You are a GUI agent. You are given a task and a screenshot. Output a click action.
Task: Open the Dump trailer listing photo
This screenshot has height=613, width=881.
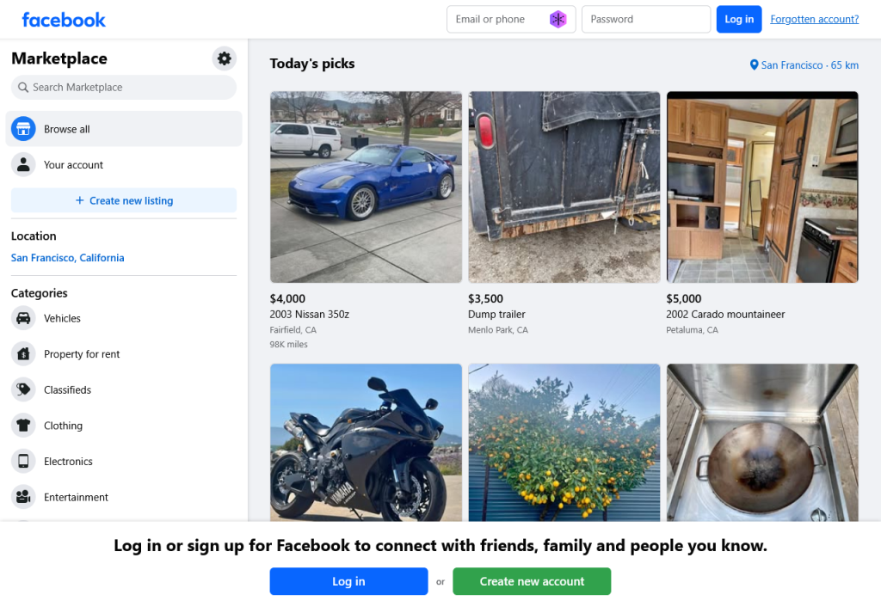click(564, 187)
